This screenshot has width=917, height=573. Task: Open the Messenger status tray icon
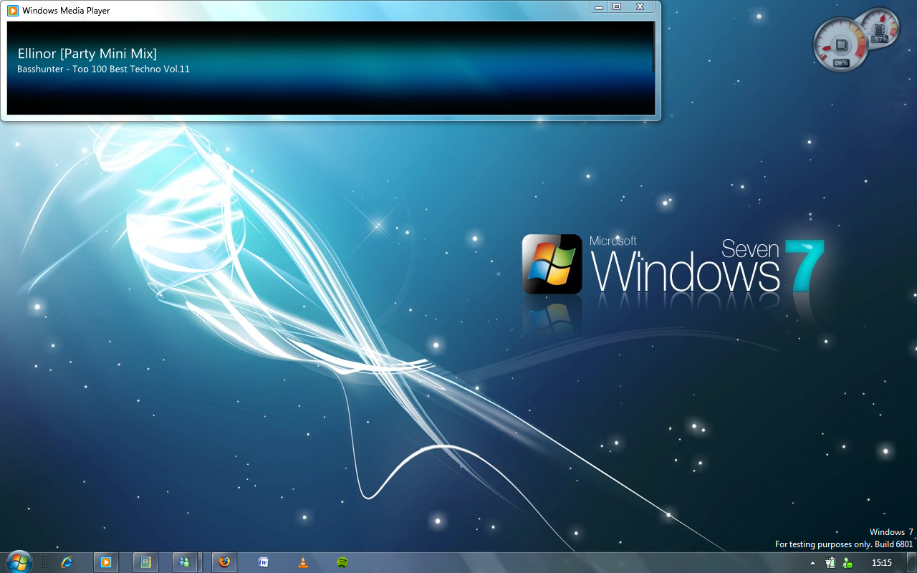[848, 563]
